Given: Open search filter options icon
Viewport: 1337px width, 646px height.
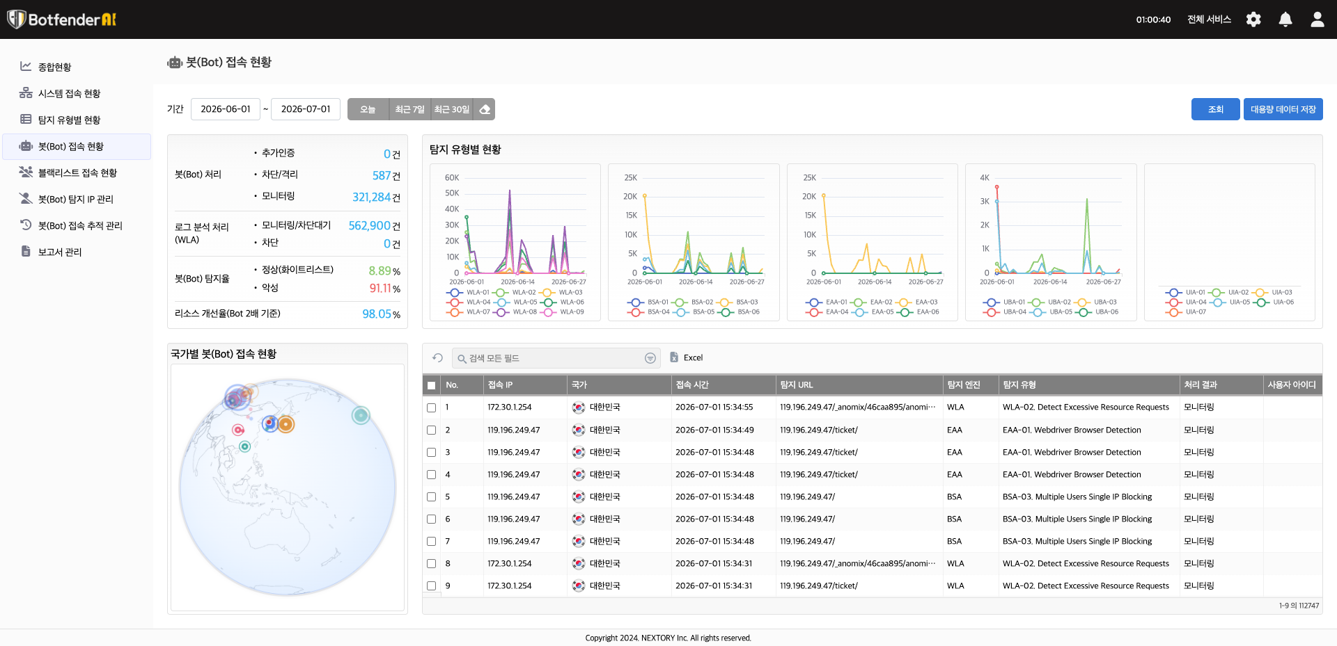Looking at the screenshot, I should click(650, 358).
